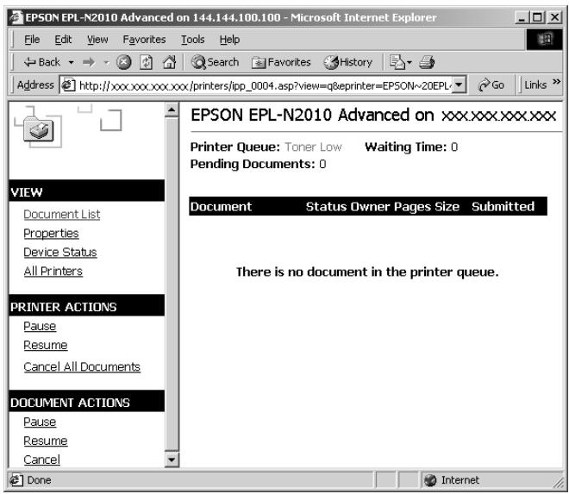Open the Favorites menu
The width and height of the screenshot is (569, 494).
pyautogui.click(x=144, y=39)
